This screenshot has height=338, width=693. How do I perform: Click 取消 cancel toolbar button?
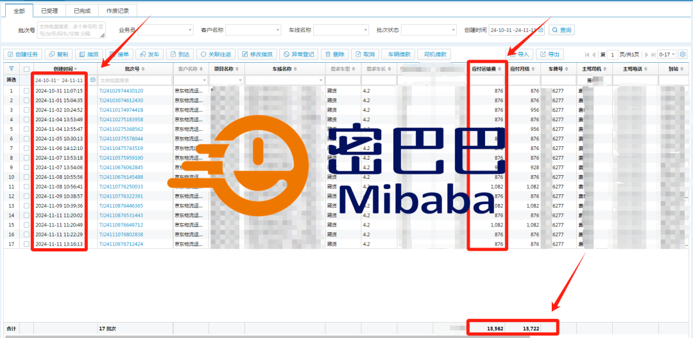pyautogui.click(x=364, y=55)
